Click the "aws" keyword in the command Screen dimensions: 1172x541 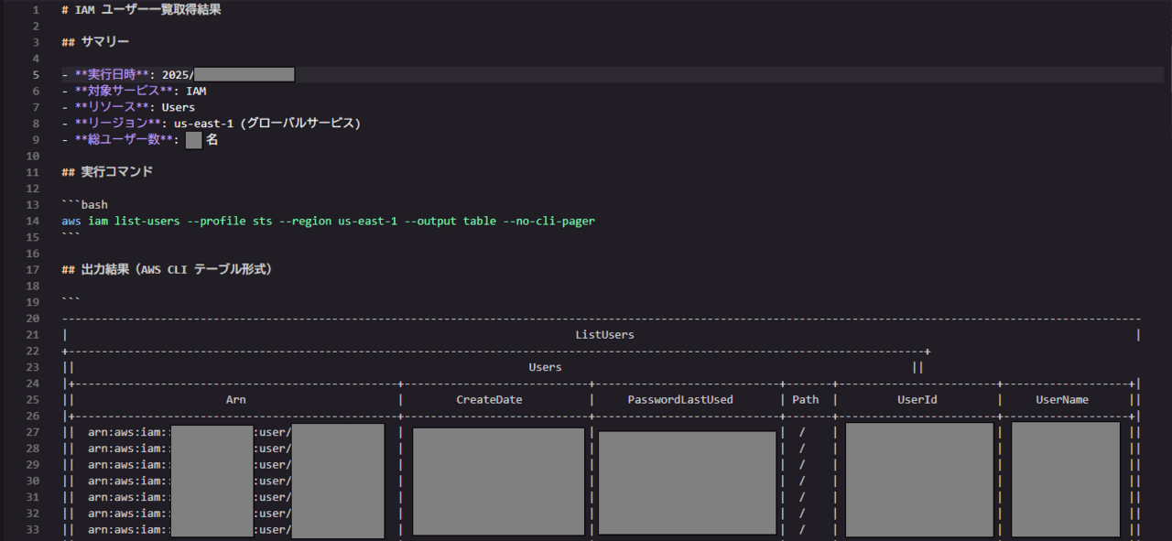[71, 222]
